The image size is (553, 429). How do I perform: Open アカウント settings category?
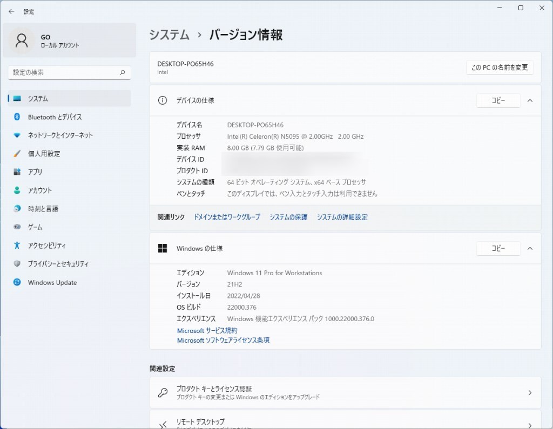click(x=70, y=190)
